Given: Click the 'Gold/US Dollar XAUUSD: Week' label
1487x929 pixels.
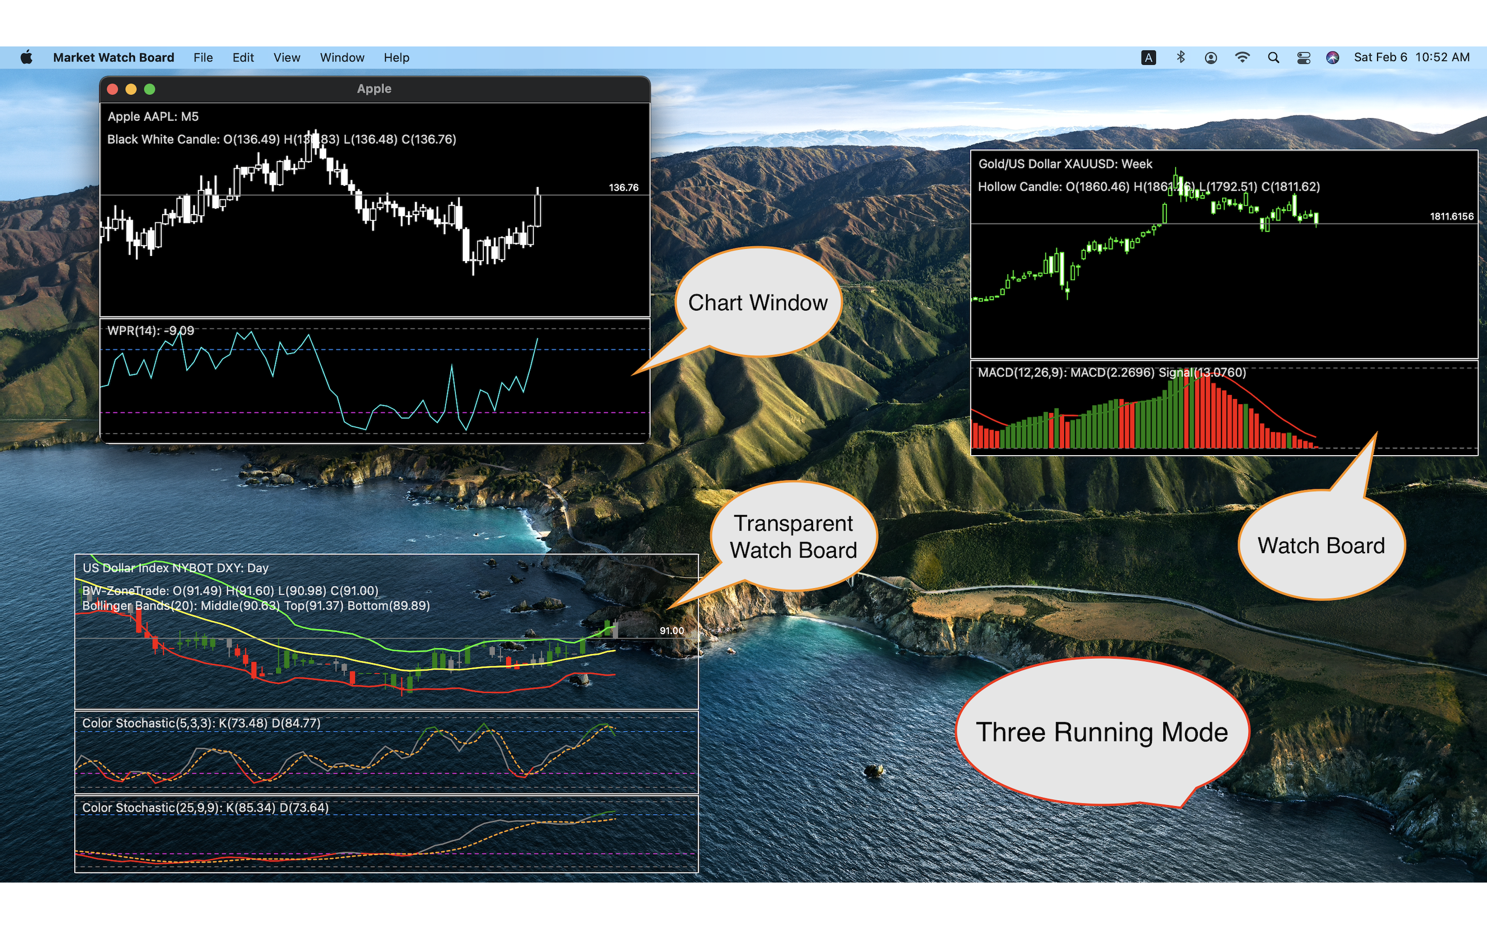Looking at the screenshot, I should (x=1065, y=164).
